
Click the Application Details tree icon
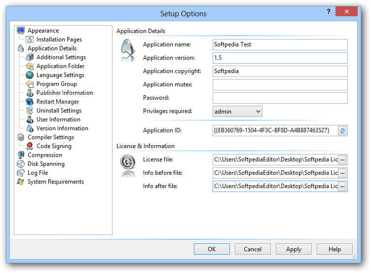coord(21,48)
